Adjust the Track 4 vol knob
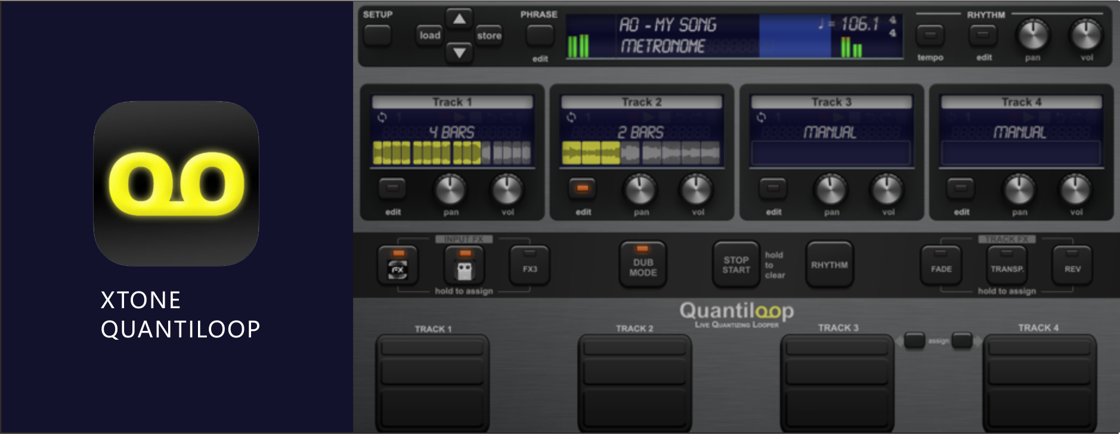 1075,189
